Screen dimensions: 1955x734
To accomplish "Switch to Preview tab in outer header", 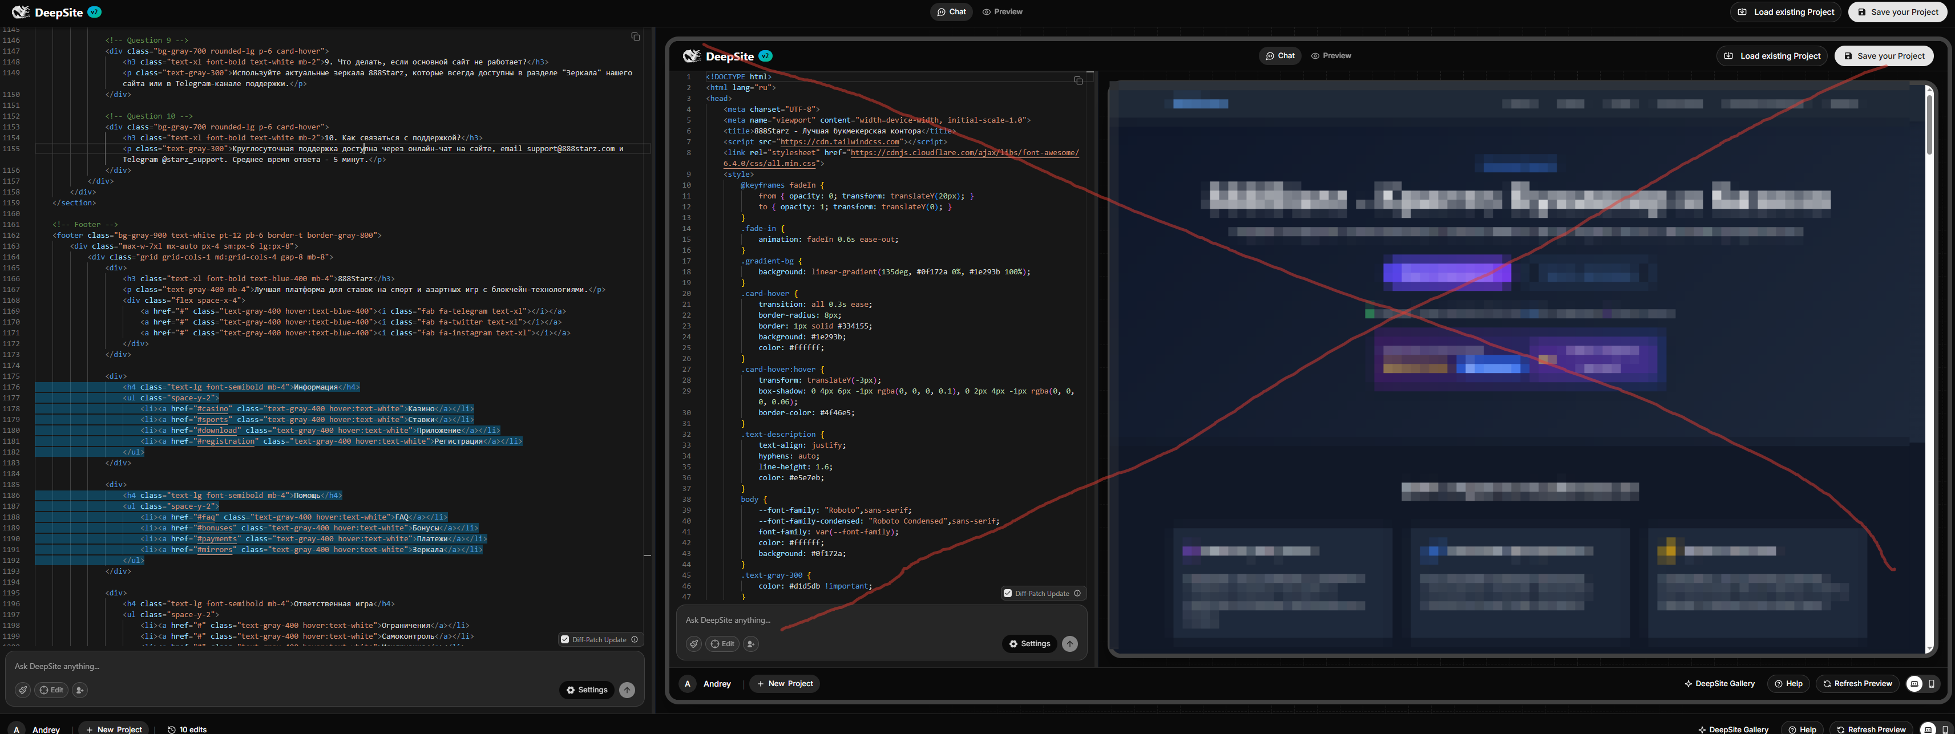I will pos(1003,12).
